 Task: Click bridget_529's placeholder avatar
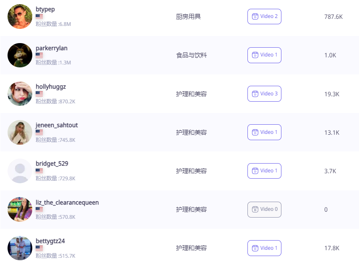pyautogui.click(x=20, y=171)
